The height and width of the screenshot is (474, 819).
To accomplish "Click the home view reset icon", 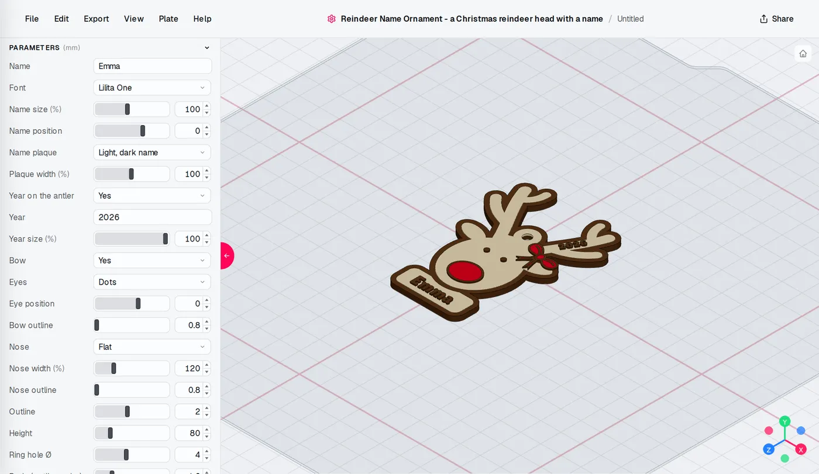I will (803, 53).
